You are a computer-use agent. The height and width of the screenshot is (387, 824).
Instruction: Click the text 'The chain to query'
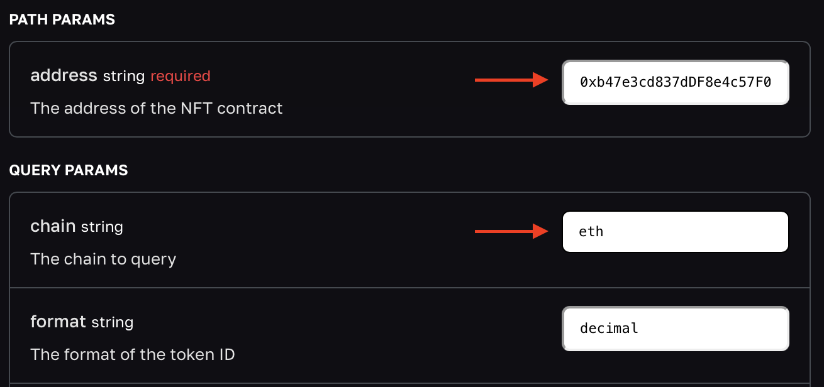point(103,259)
